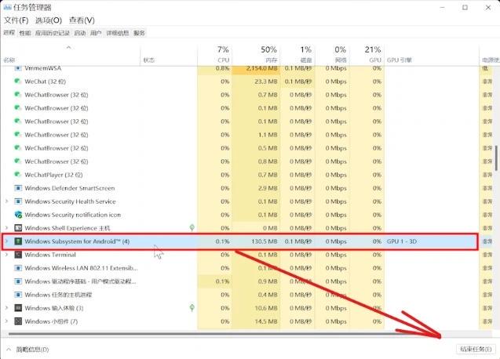The image size is (500, 359).
Task: Click the 结束任务(E) button
Action: 476,349
